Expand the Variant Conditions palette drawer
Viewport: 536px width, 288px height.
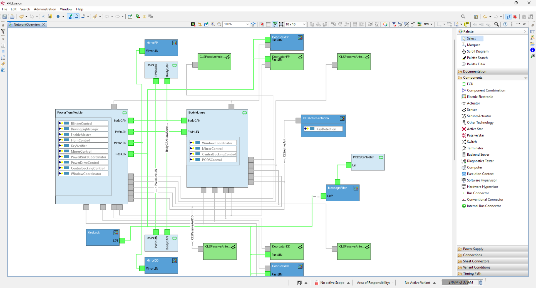[493, 267]
